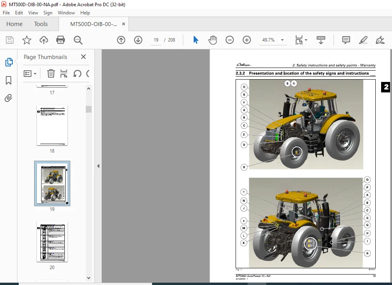Switch to the Home tab
The height and width of the screenshot is (285, 392).
(x=14, y=24)
